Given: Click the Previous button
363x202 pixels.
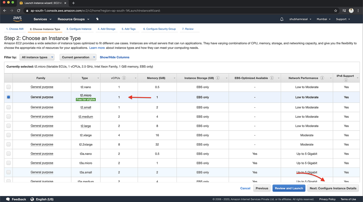Looking at the screenshot, I should [x=262, y=188].
